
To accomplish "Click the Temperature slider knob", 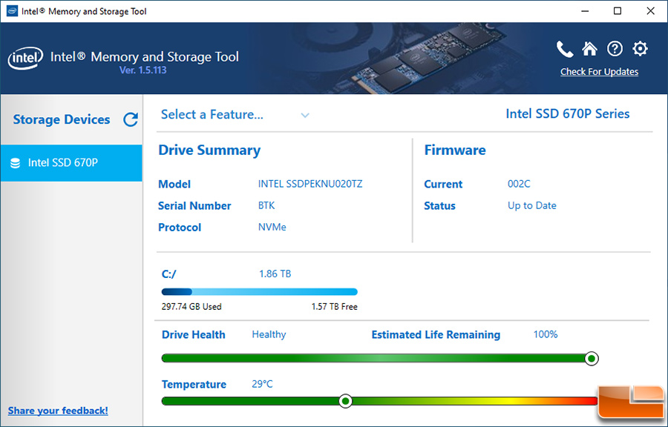I will tap(345, 401).
